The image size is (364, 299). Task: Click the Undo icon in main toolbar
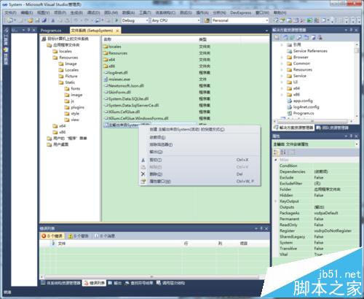point(76,20)
